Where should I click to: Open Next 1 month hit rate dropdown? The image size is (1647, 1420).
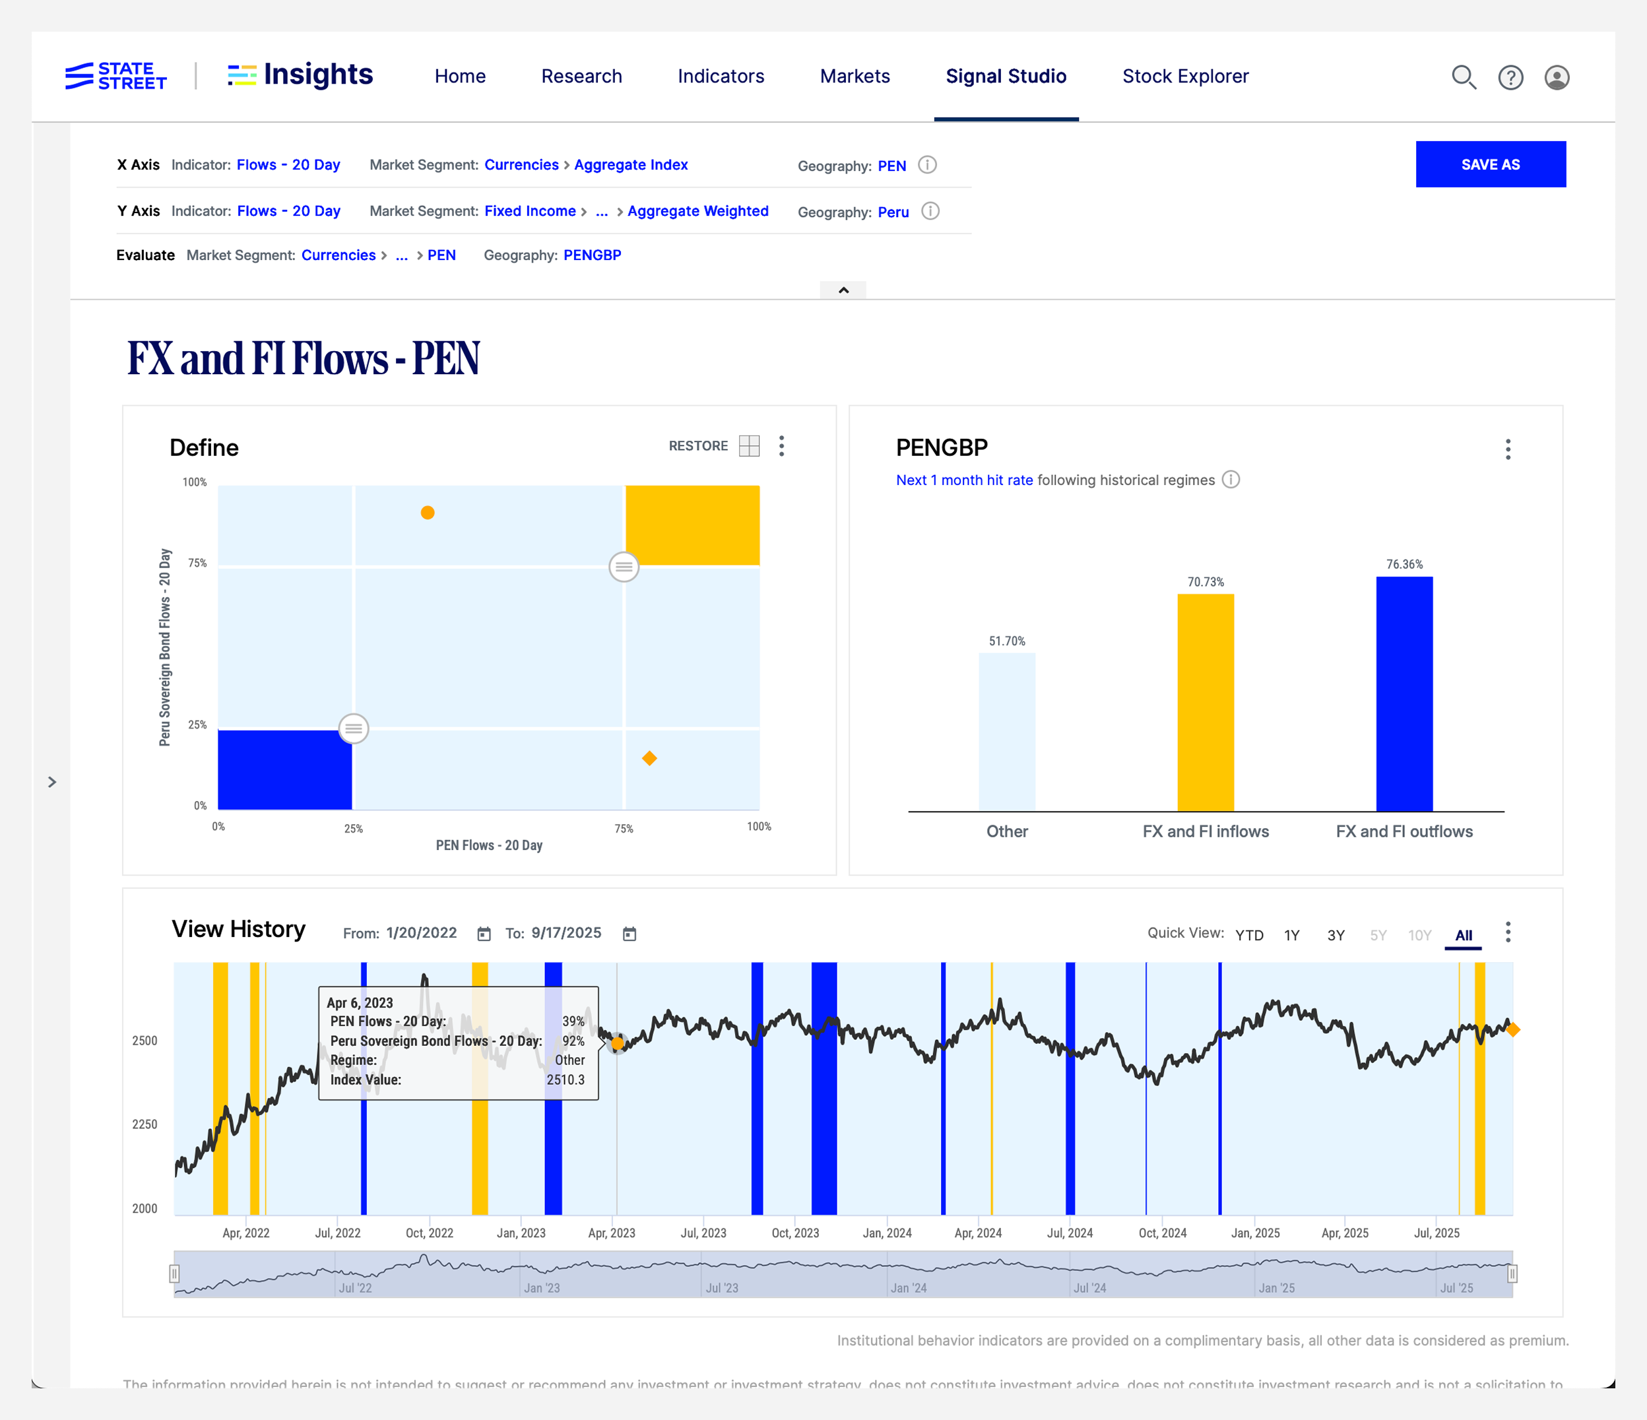point(963,480)
